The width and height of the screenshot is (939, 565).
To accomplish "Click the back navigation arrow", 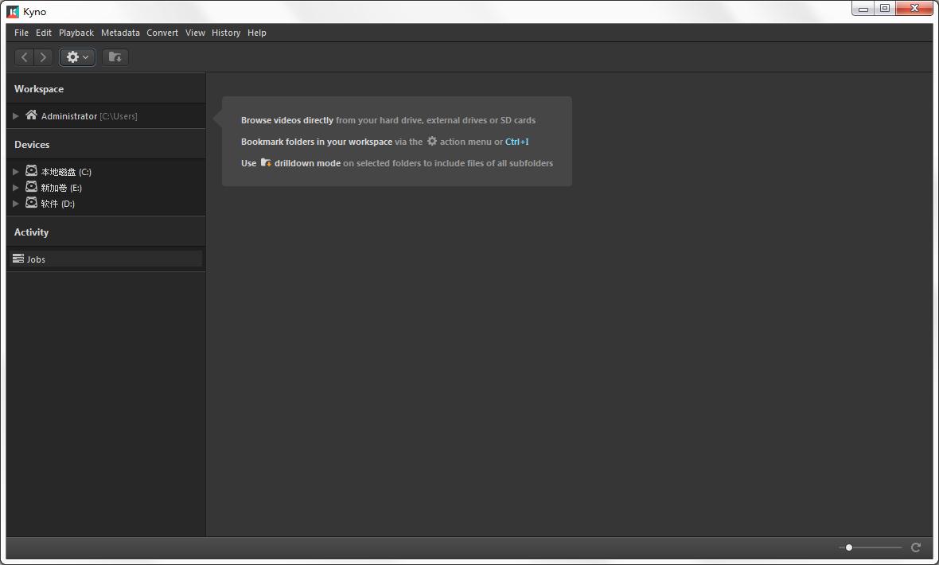I will click(x=25, y=57).
